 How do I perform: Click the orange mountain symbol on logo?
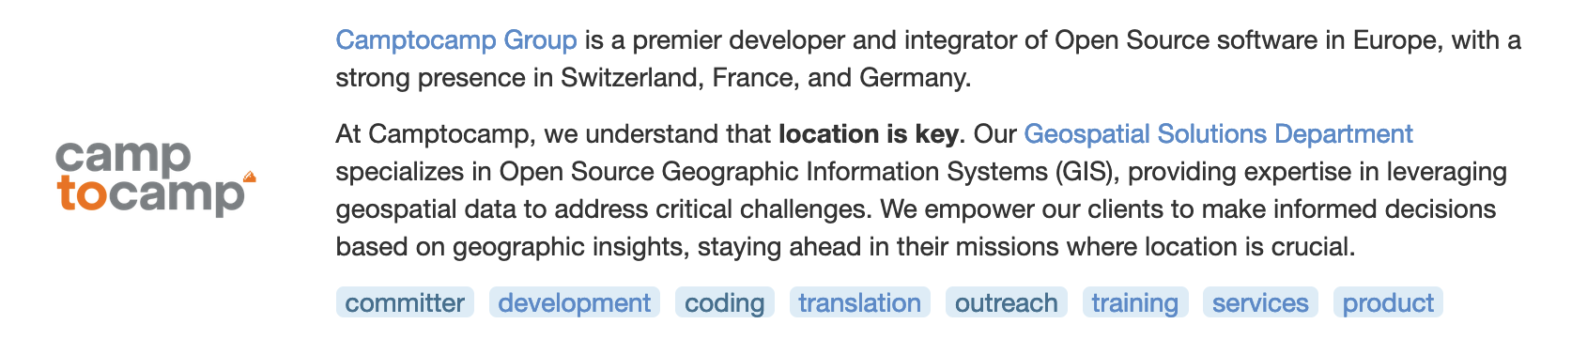point(249,176)
